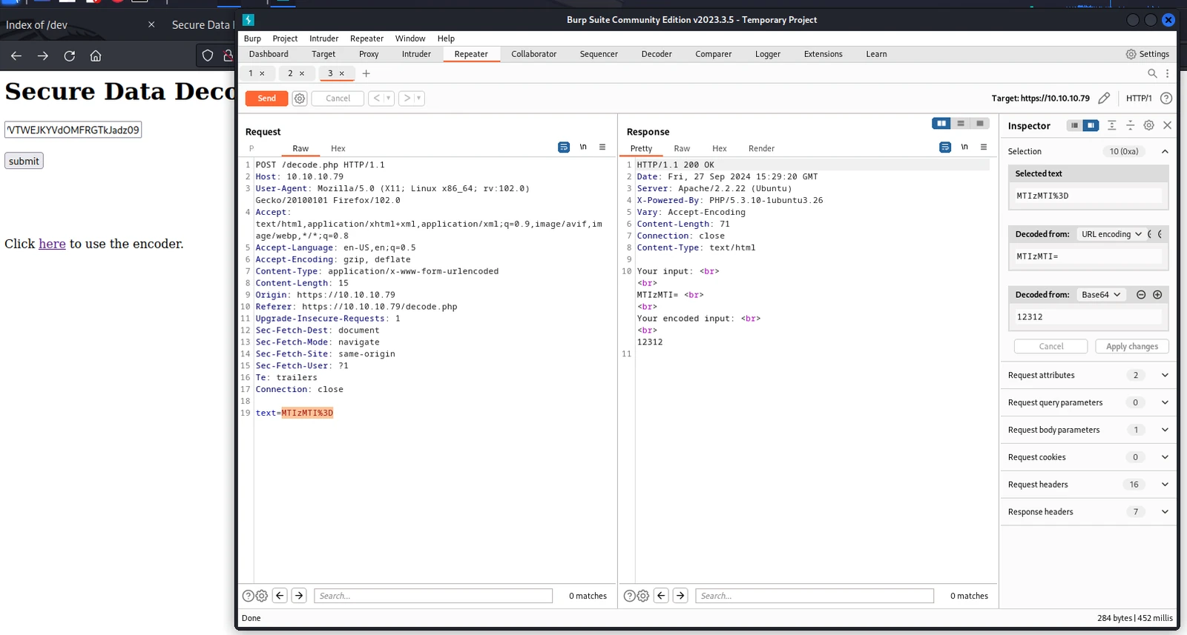Toggle line wrap in the Response editor
Screen dimensions: 1187x635
coord(945,147)
